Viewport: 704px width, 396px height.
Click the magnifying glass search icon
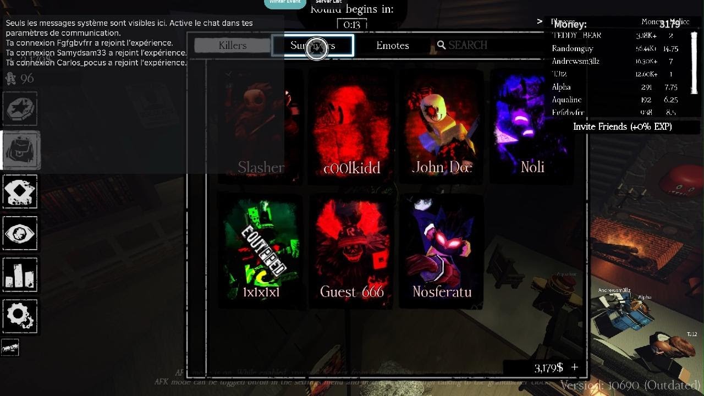(441, 46)
